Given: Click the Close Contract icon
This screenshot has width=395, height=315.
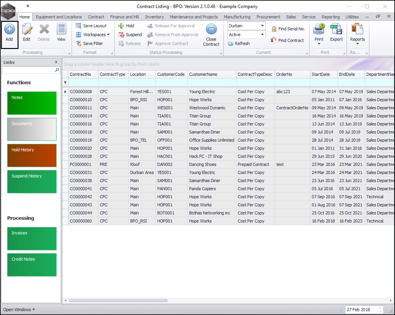Looking at the screenshot, I should (211, 29).
